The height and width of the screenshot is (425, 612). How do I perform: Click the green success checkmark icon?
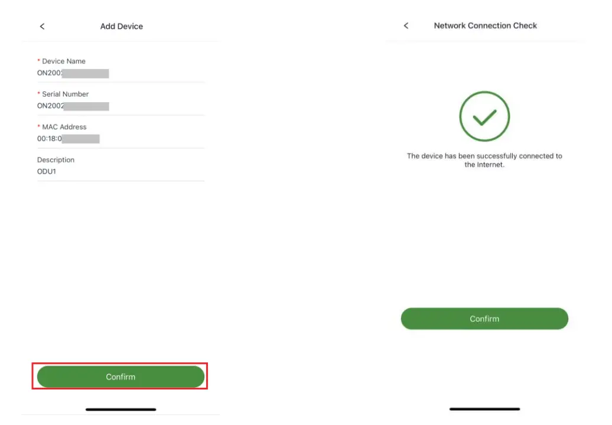point(484,116)
